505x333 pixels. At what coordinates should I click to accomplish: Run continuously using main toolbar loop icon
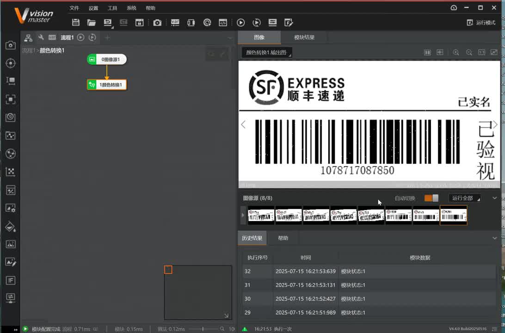point(257,23)
